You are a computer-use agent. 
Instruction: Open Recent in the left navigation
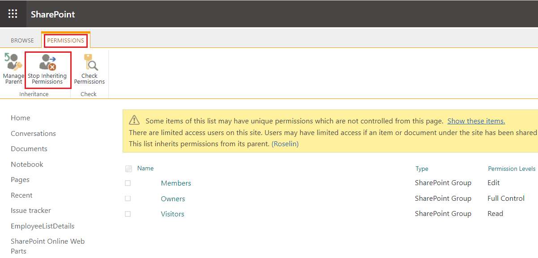tap(21, 195)
